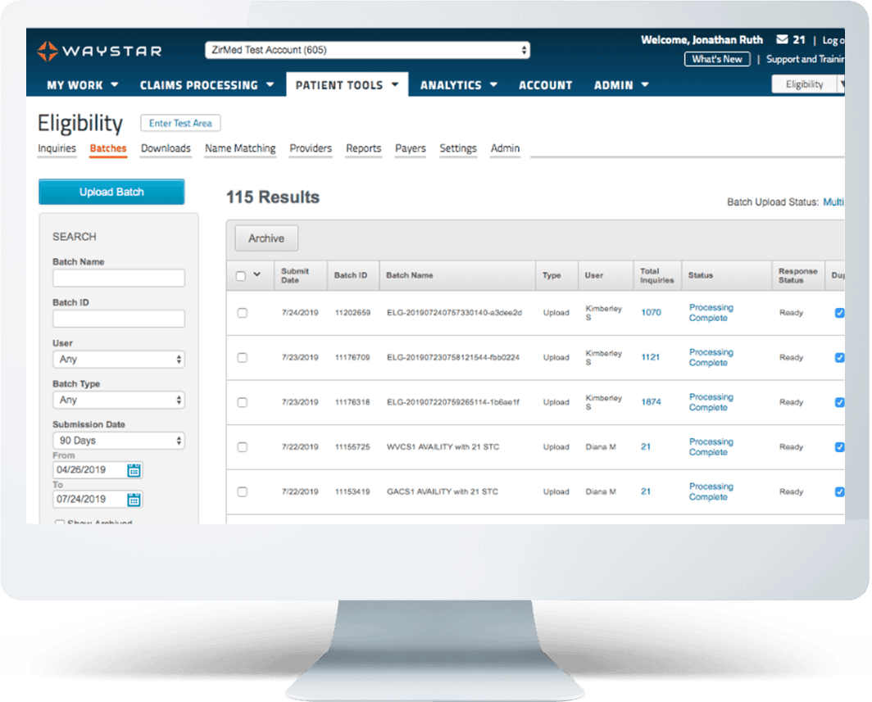Open the ZirMed Test Account dropdown
This screenshot has width=872, height=702.
click(367, 51)
